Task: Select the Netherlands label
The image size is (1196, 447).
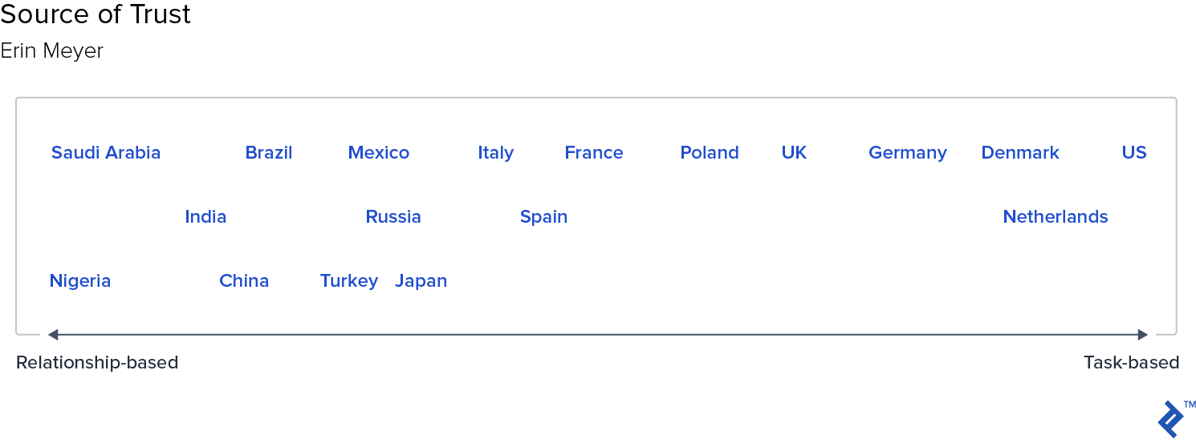Action: coord(1056,216)
